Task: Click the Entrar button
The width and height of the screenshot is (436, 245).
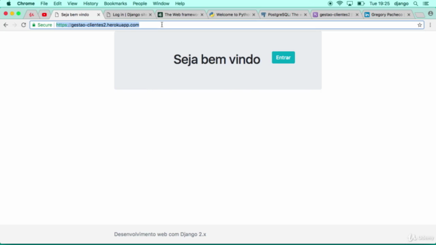Action: [283, 57]
